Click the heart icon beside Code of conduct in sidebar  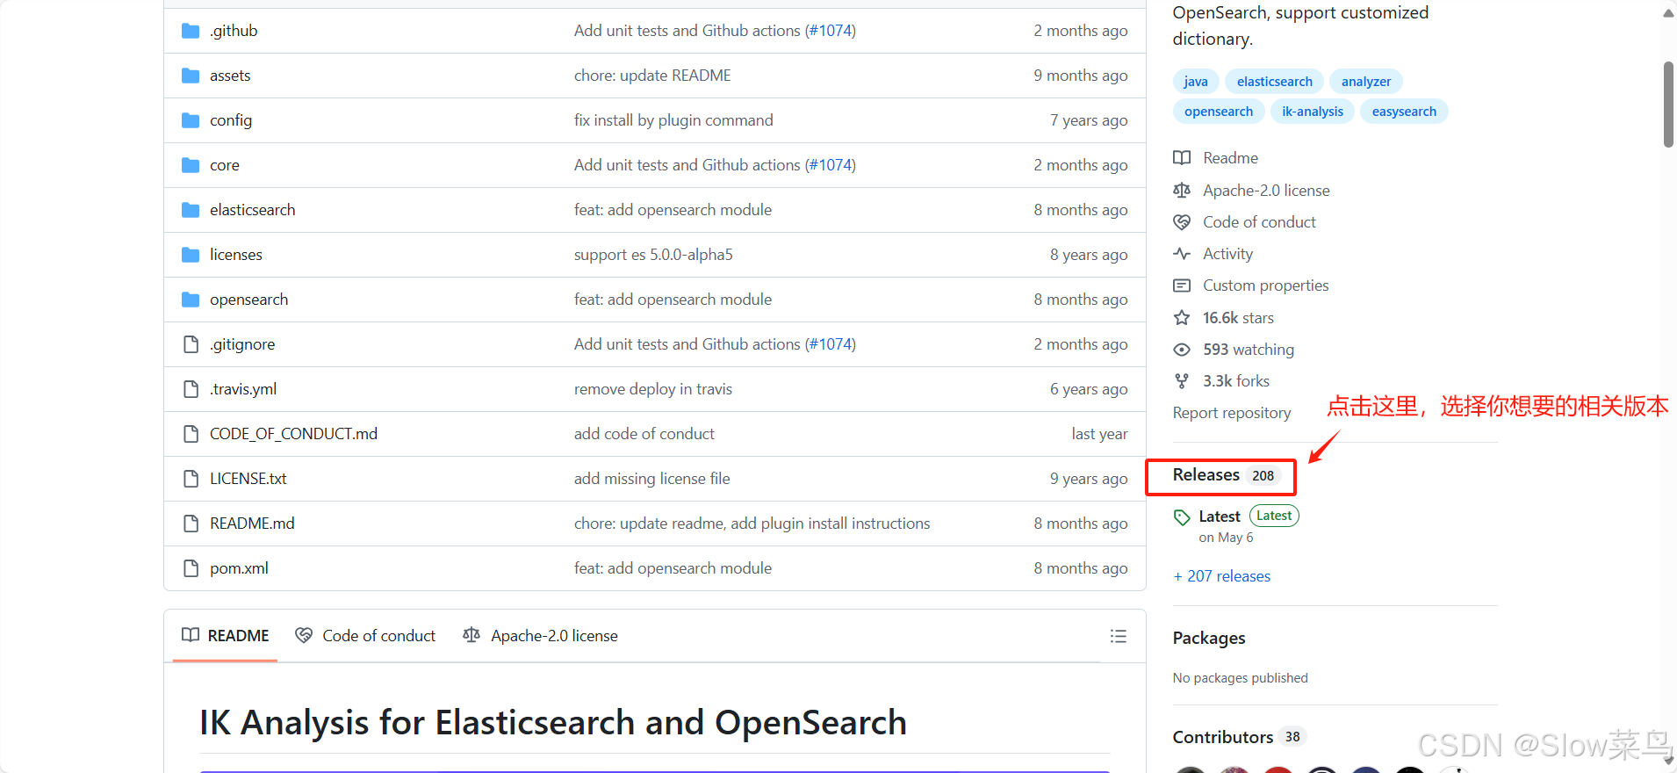1182,222
